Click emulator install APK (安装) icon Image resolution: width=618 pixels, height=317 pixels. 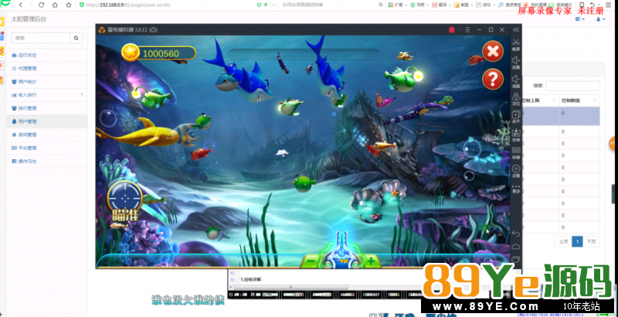tap(516, 135)
